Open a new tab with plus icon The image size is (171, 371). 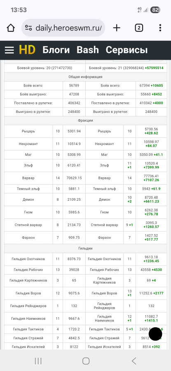[x=117, y=28]
